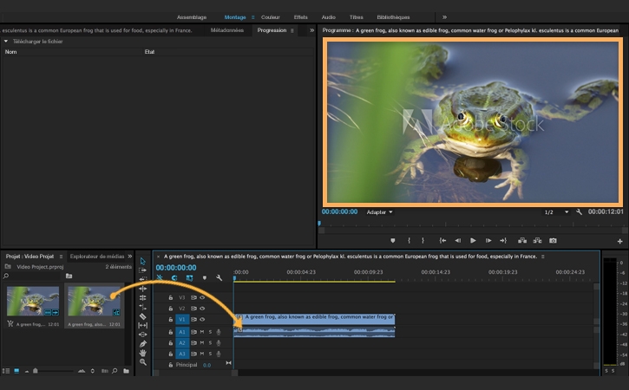Click the frog video clip on track V1

point(314,318)
